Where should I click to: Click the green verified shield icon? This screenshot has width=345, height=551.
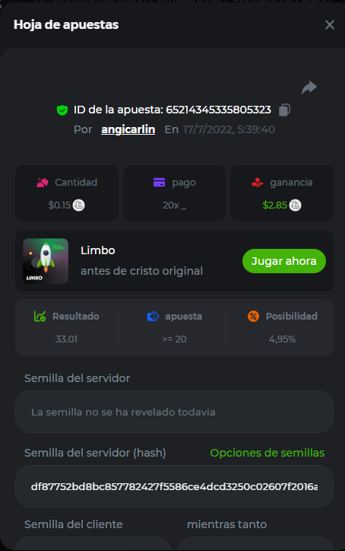(x=62, y=110)
